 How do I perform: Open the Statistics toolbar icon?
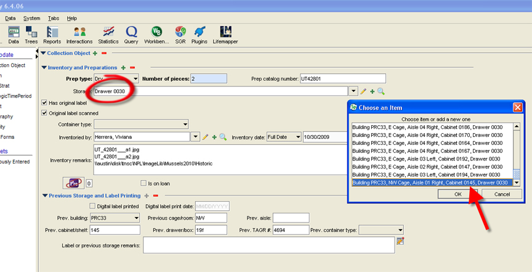[108, 34]
